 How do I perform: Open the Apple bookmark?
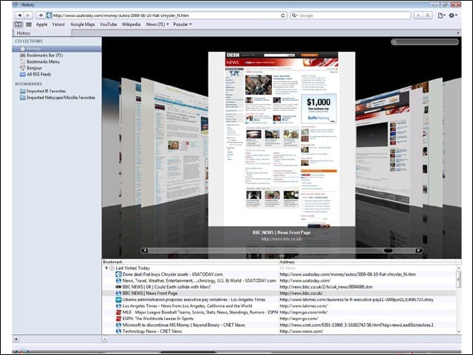coord(41,24)
